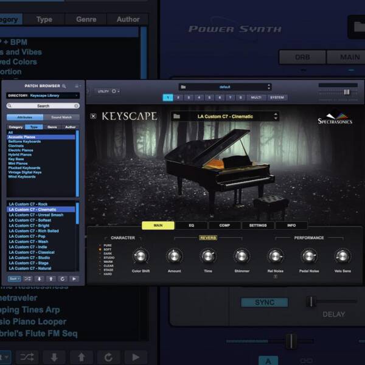Image resolution: width=365 pixels, height=365 pixels.
Task: Select the Category attribute column tab
Action: pyautogui.click(x=16, y=127)
